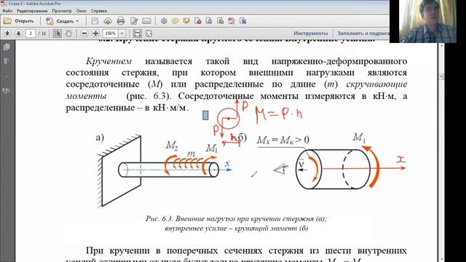Click the cloud upload icon
The height and width of the screenshot is (262, 466).
click(x=108, y=21)
